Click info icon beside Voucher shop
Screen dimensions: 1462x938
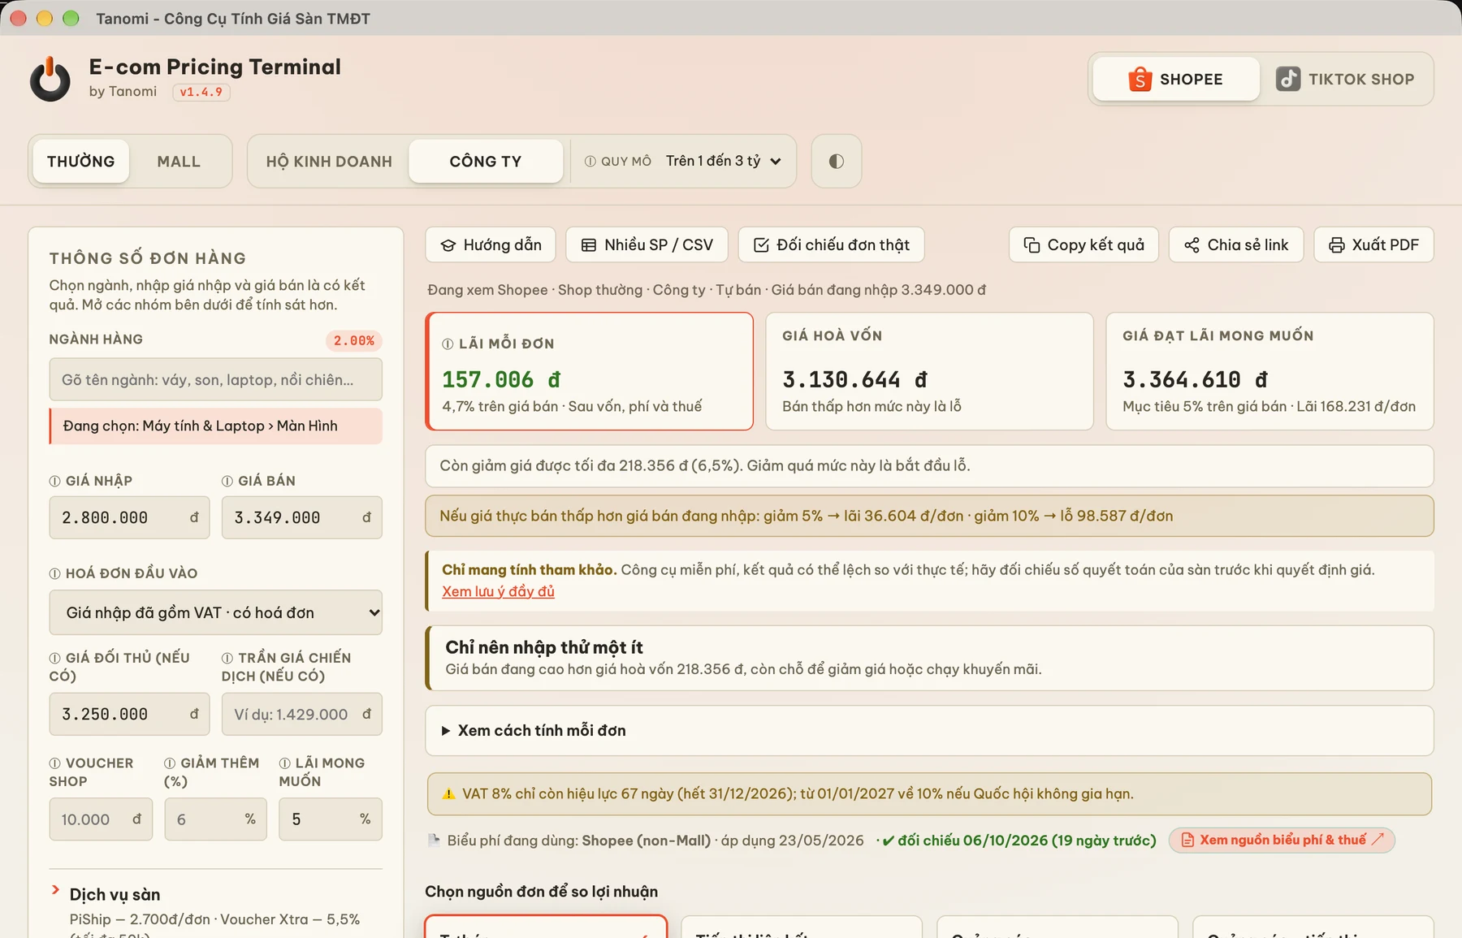coord(55,763)
